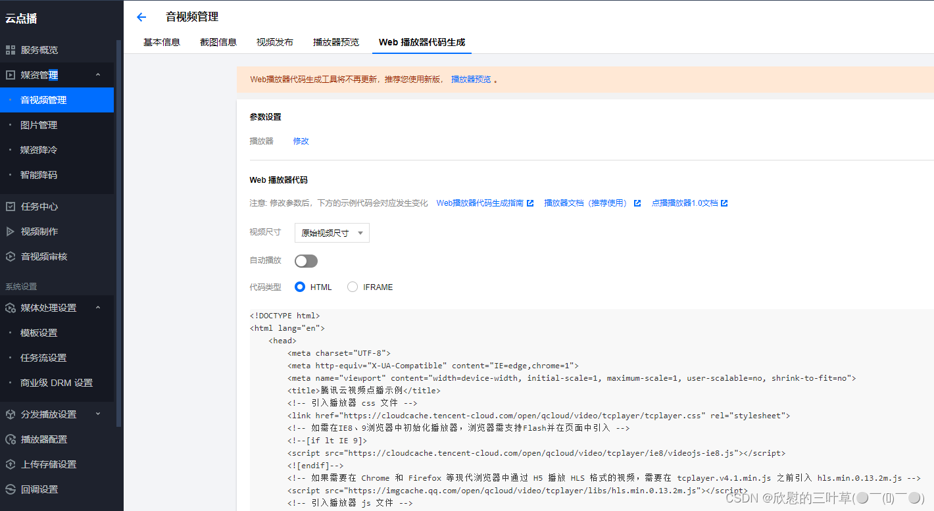Click external-link icon beside 点播播放器1.0文档
Screen dimensions: 934x511
pyautogui.click(x=724, y=203)
